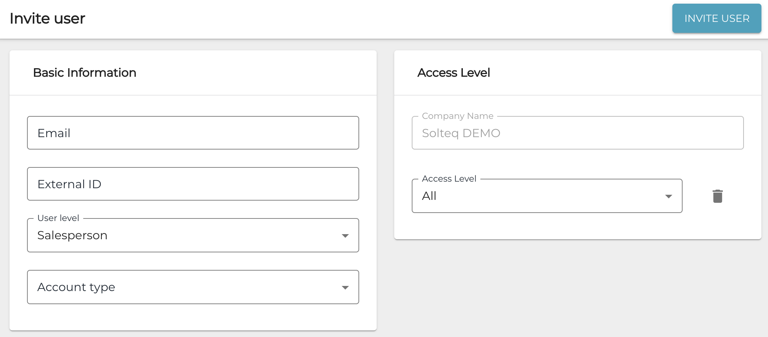Select the Salesperson value text
768x337 pixels.
pyautogui.click(x=72, y=235)
